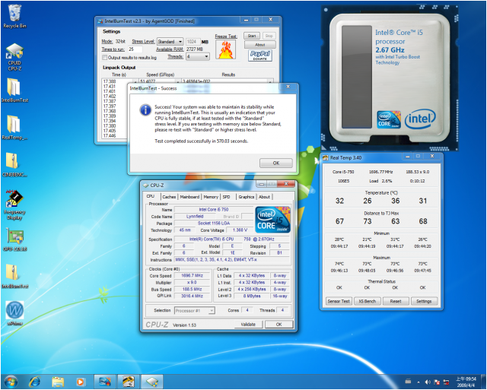The height and width of the screenshot is (390, 487).
Task: Open the Stress Level dropdown
Action: pos(170,42)
